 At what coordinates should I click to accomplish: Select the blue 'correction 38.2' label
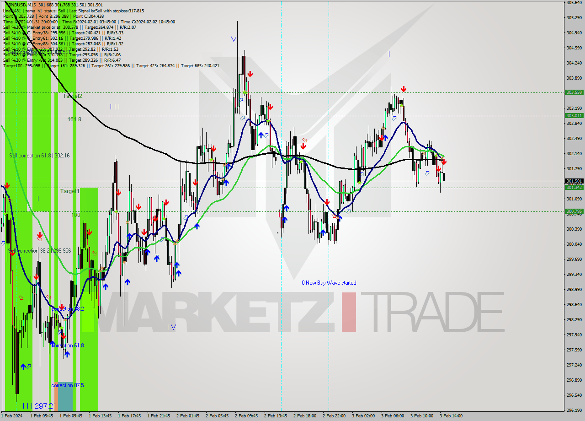click(67, 309)
